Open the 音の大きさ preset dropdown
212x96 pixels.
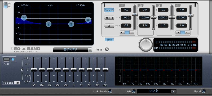[90, 50]
